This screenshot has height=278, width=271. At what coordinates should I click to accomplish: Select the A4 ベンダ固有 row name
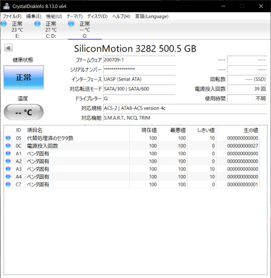pyautogui.click(x=38, y=177)
